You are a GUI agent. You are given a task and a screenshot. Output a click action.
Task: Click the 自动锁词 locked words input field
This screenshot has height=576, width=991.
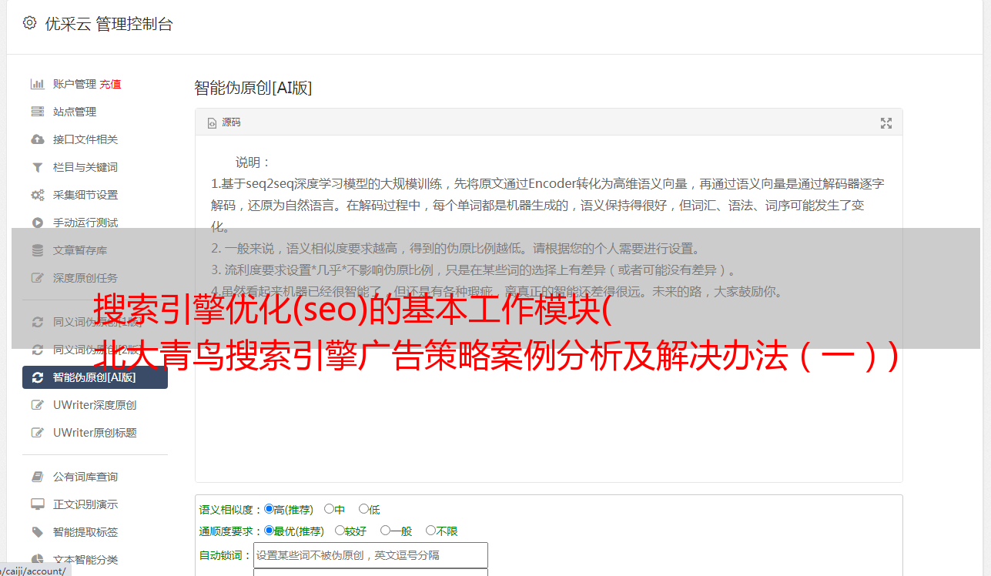[370, 555]
